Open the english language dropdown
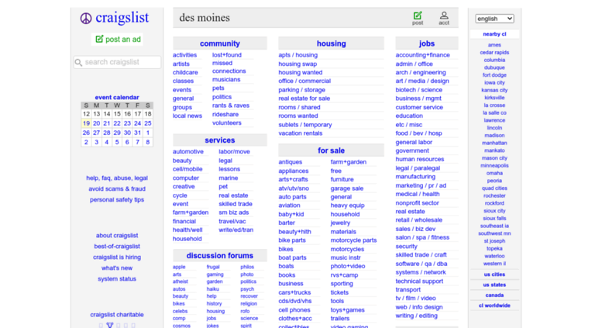602x328 pixels. pos(494,19)
